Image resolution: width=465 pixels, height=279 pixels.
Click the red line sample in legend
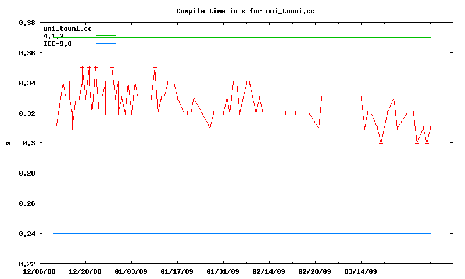pos(106,28)
